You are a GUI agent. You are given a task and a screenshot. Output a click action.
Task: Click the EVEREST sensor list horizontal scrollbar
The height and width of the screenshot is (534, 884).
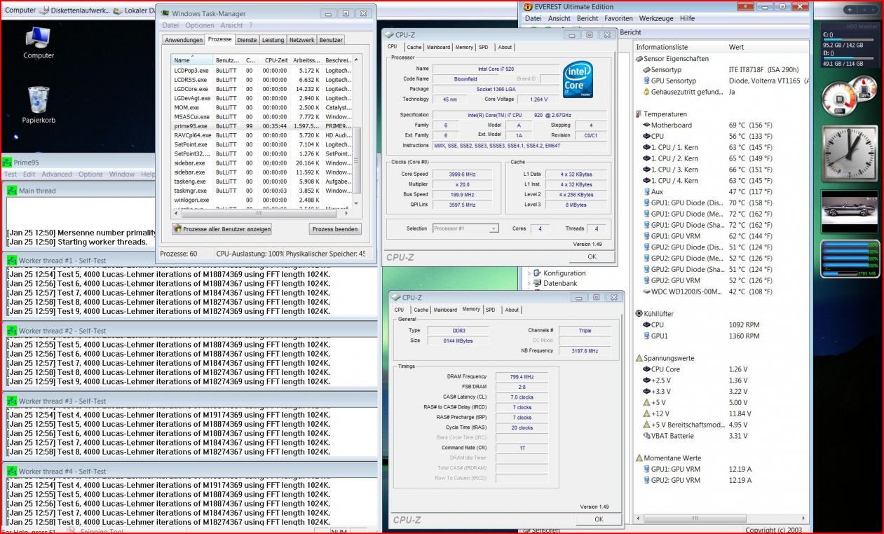point(721,518)
